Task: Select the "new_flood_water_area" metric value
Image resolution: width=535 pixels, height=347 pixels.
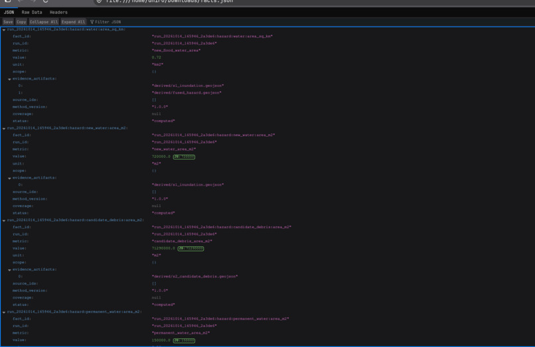Action: click(x=176, y=50)
